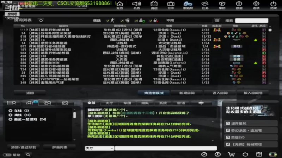The image size is (282, 158).
Task: Click the thumbs-up icon on room 213
Action: pyautogui.click(x=256, y=40)
